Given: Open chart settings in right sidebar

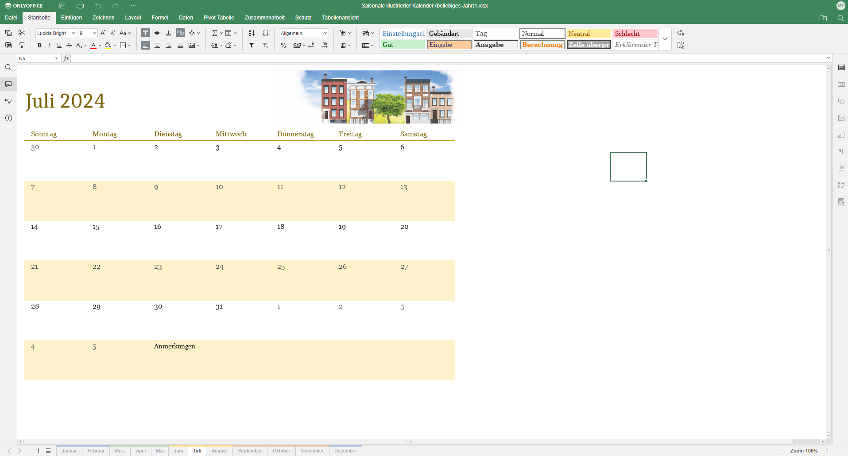Looking at the screenshot, I should click(841, 135).
